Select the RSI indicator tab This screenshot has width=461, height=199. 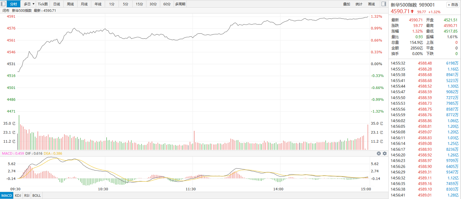pyautogui.click(x=27, y=196)
